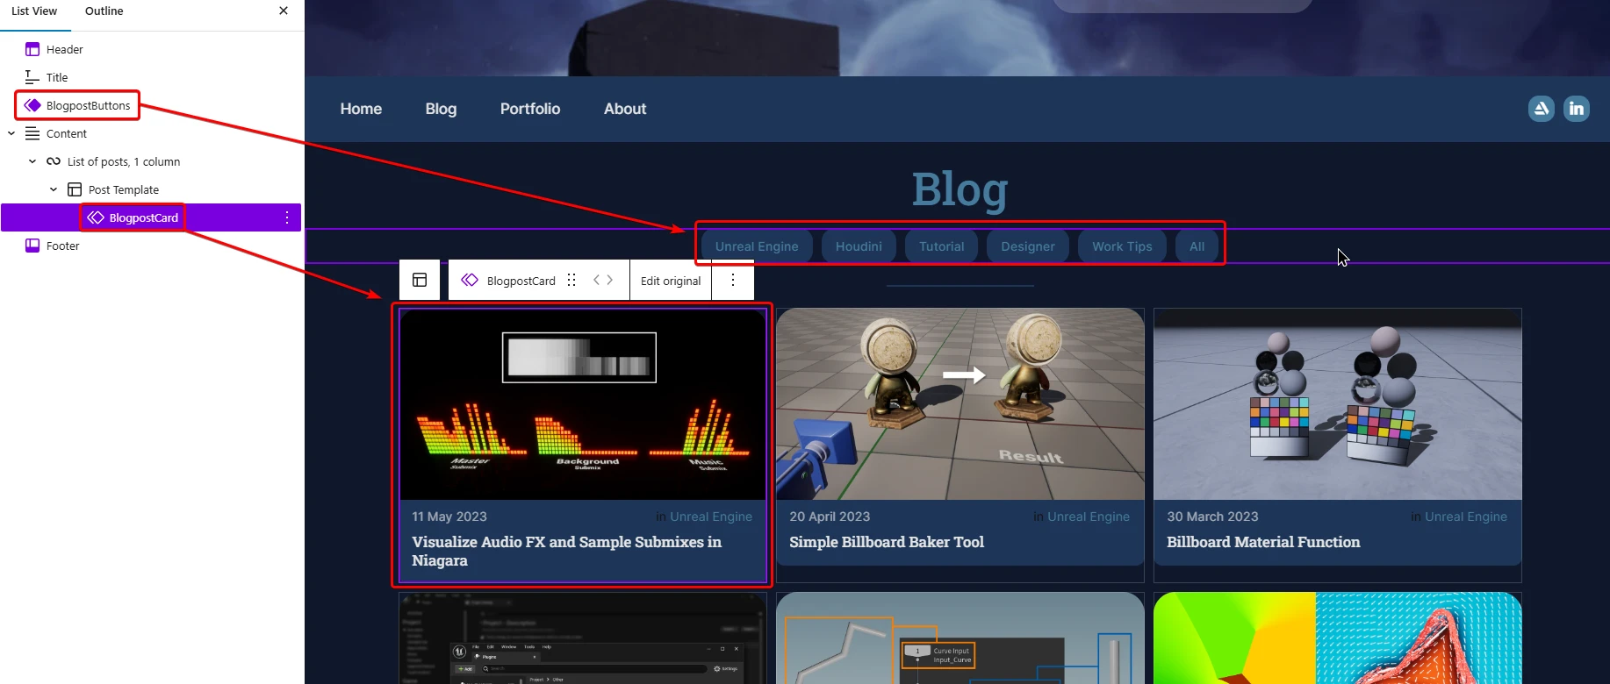Click the audio FX post thumbnail
The height and width of the screenshot is (684, 1610).
(583, 404)
